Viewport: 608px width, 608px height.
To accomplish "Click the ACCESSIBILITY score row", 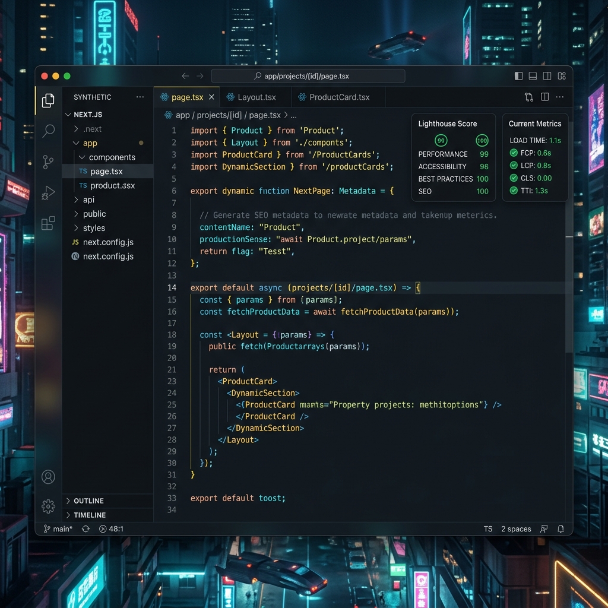I will [453, 166].
